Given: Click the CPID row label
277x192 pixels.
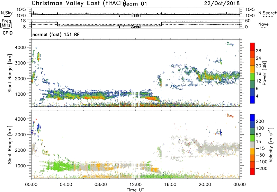Looking at the screenshot, I should [8, 33].
